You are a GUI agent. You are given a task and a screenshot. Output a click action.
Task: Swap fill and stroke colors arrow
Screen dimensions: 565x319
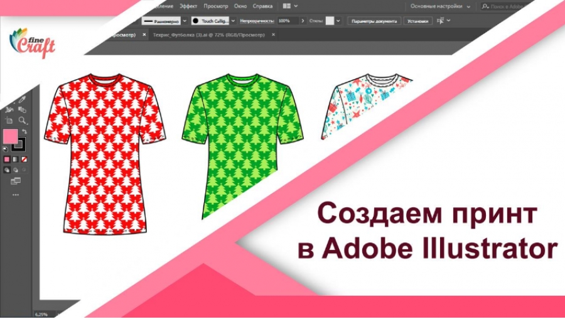click(x=24, y=132)
